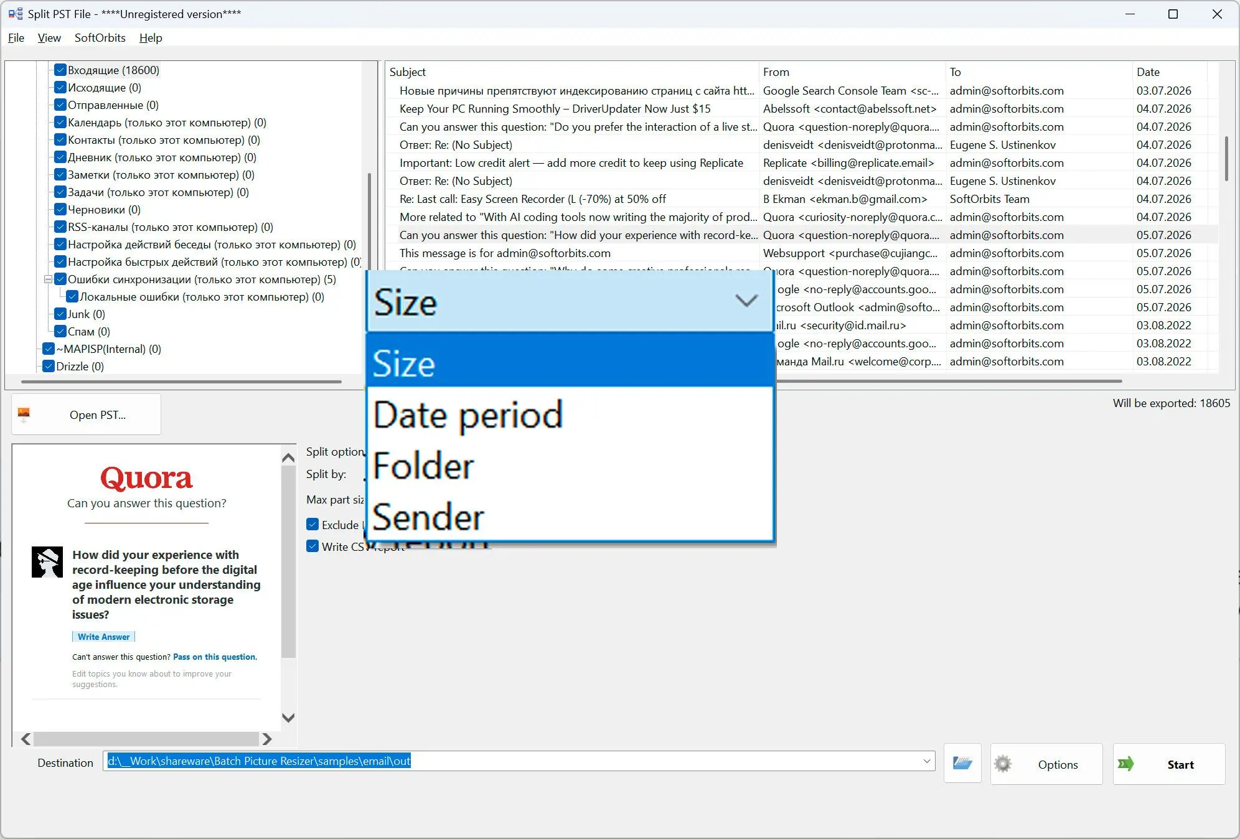
Task: Select Folder in the Split by list
Action: pyautogui.click(x=570, y=465)
